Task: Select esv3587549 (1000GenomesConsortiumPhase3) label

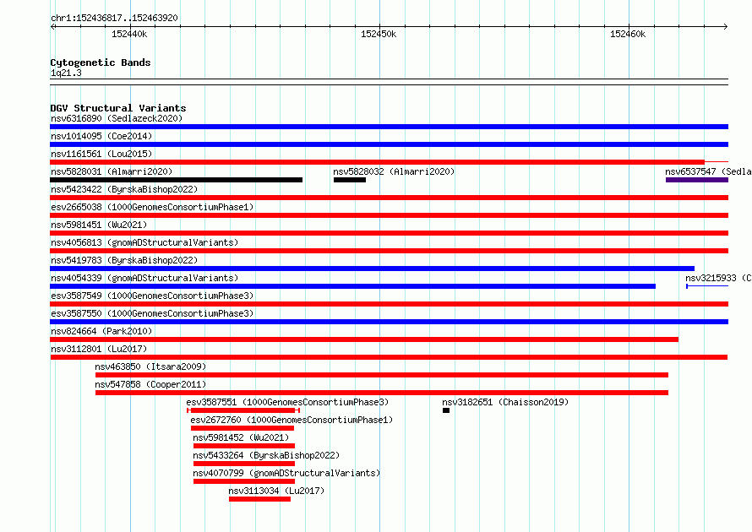Action: pos(152,296)
